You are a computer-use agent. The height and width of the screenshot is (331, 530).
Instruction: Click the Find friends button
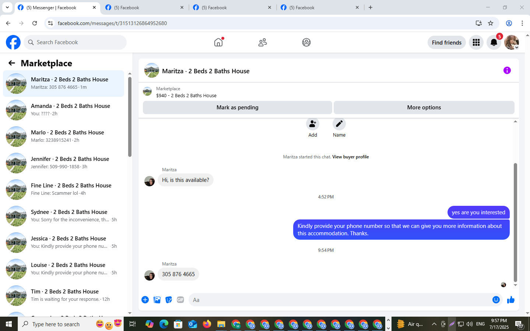coord(447,42)
